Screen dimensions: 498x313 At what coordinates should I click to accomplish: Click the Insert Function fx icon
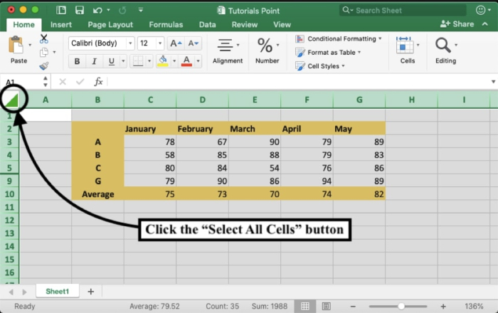99,82
